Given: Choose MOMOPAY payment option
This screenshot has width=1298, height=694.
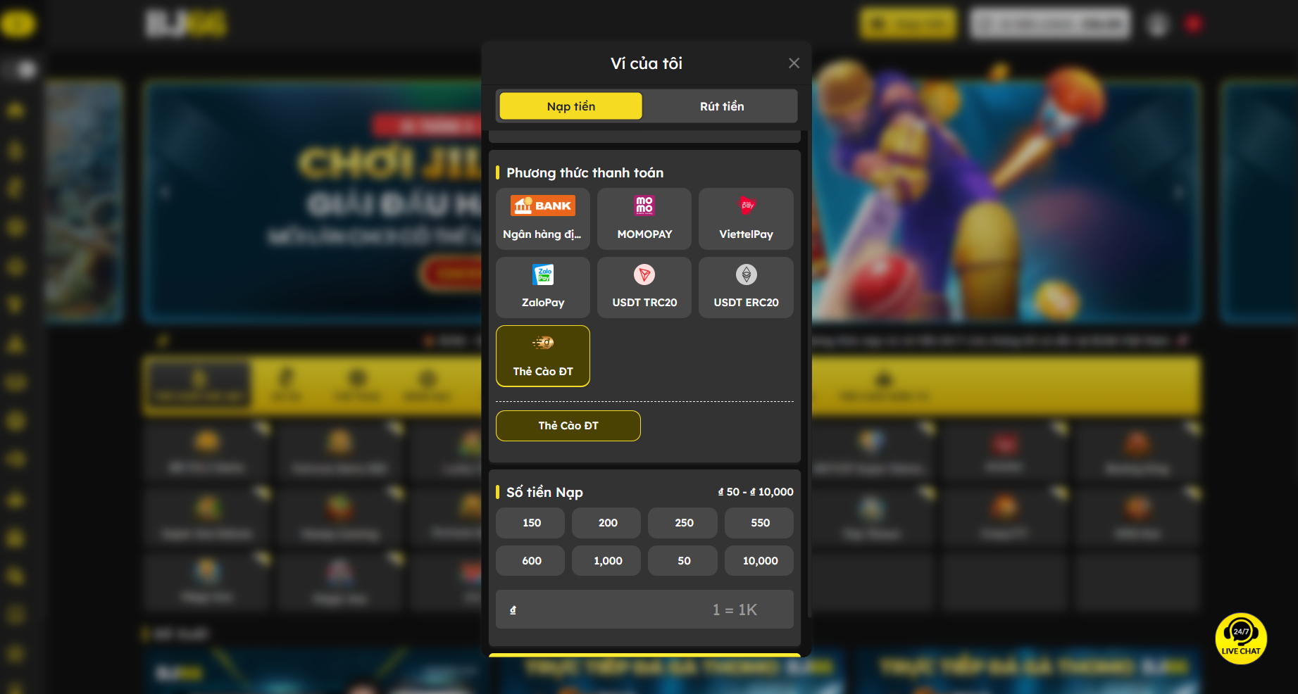Looking at the screenshot, I should point(644,219).
